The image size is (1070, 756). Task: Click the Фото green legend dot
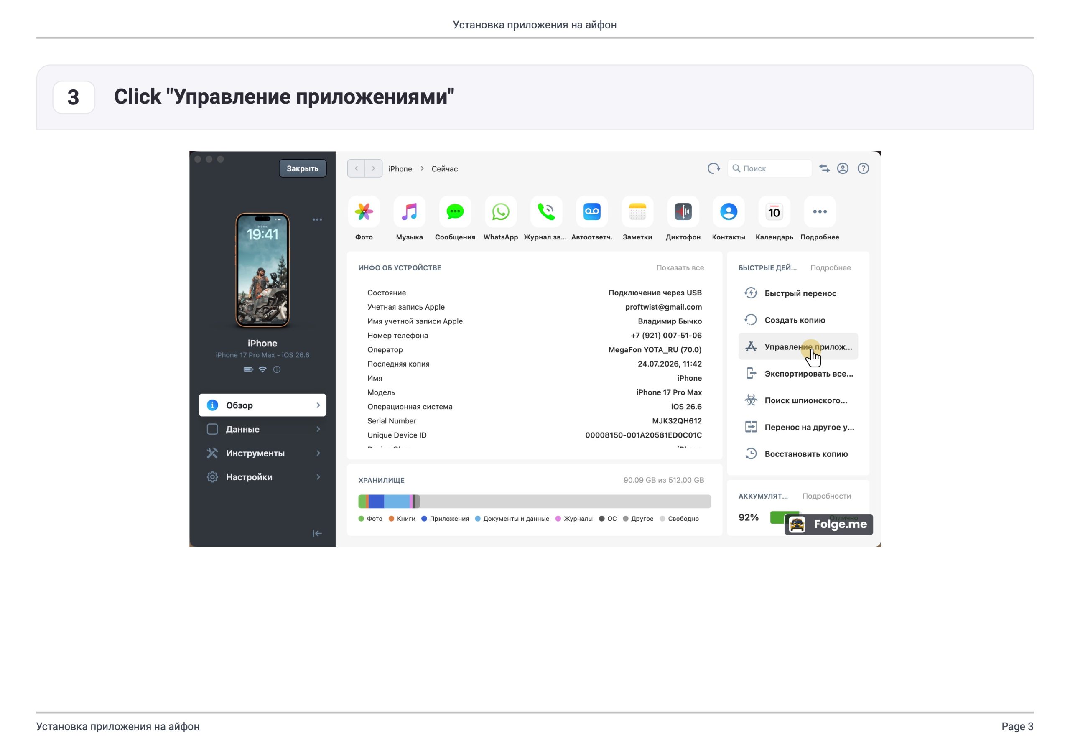[361, 519]
